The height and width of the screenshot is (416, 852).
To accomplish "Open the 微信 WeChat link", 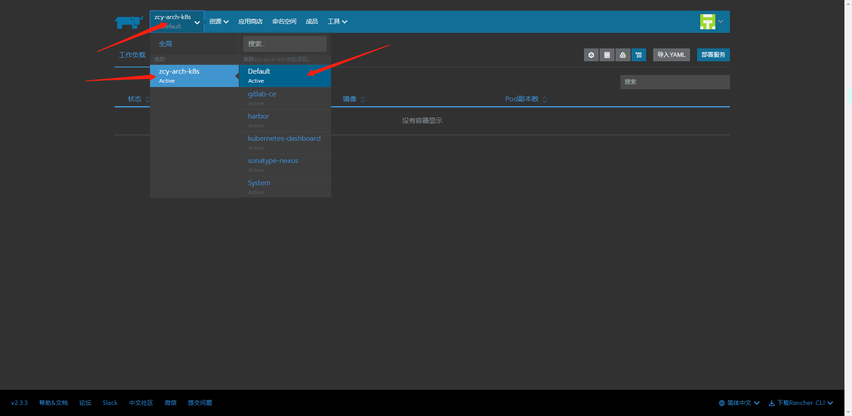I will 170,403.
